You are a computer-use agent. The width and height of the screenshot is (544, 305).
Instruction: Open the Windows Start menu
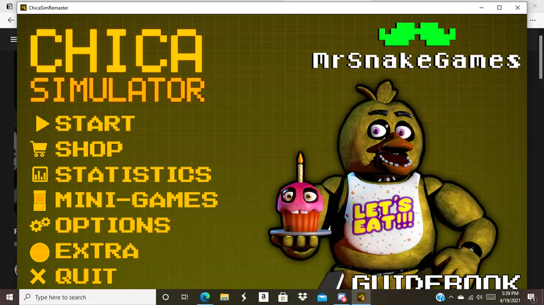[x=9, y=297]
